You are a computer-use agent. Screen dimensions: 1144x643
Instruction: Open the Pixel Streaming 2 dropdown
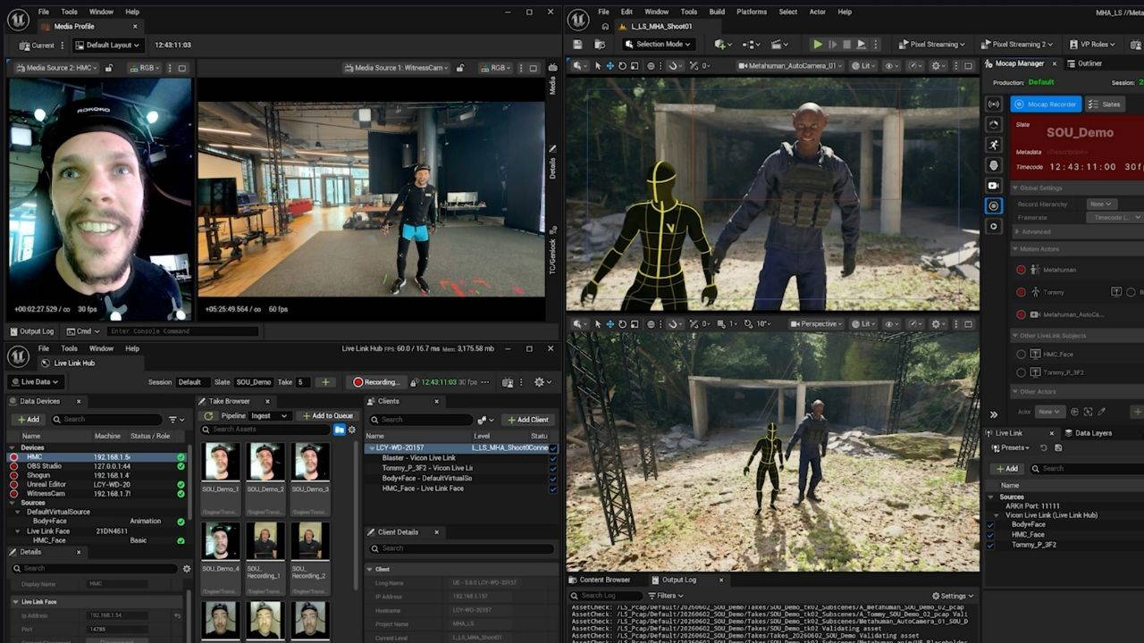[1017, 44]
